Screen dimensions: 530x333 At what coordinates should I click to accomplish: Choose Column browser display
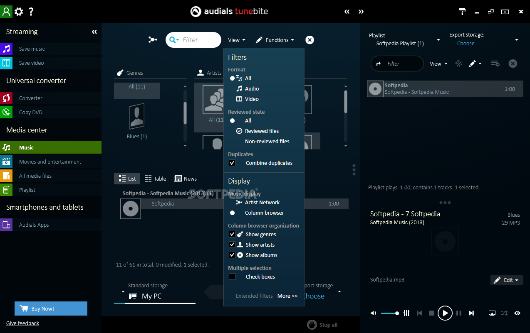pyautogui.click(x=257, y=213)
